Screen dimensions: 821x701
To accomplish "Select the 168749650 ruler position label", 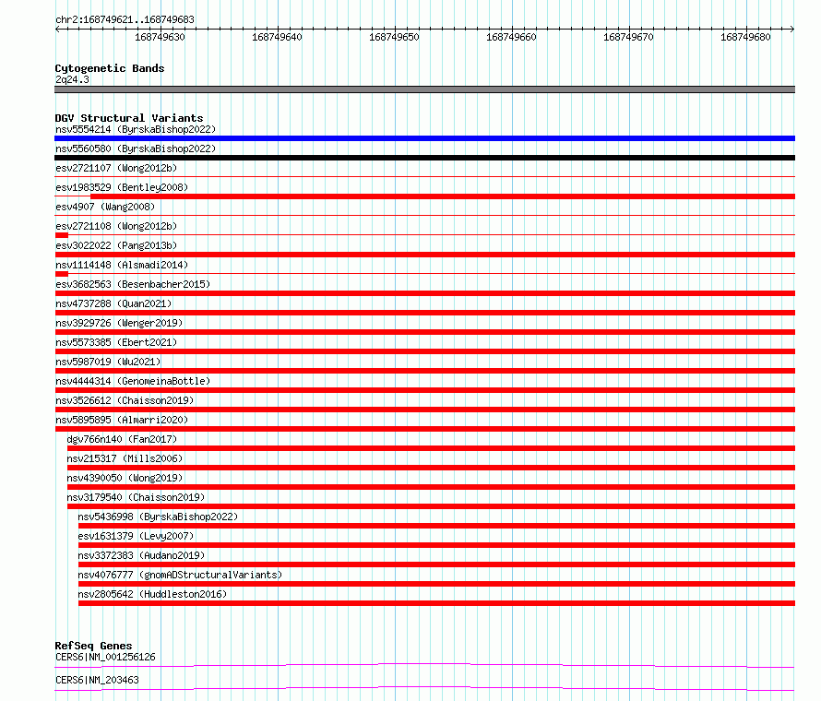I will [x=394, y=37].
